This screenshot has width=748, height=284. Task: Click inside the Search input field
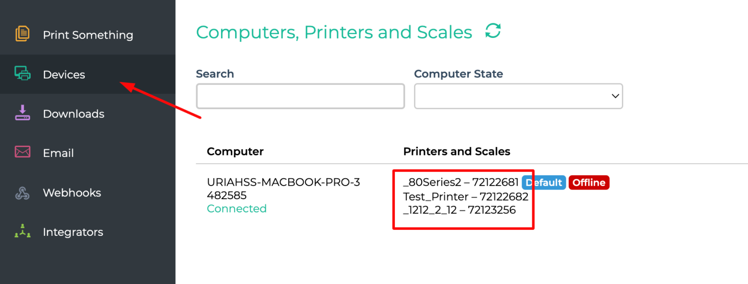(300, 96)
